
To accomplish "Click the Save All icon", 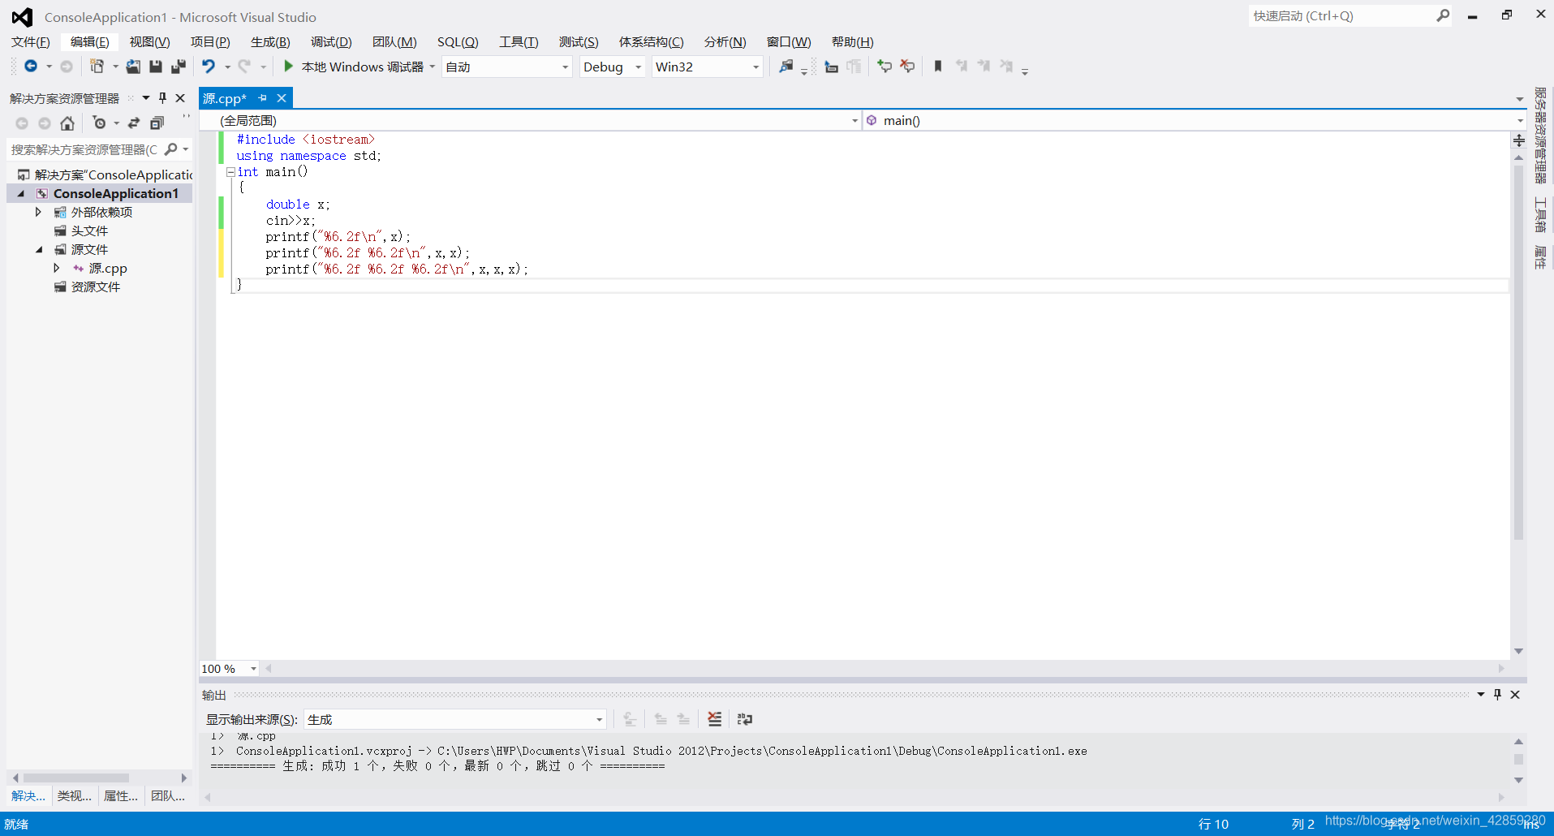I will pos(179,67).
